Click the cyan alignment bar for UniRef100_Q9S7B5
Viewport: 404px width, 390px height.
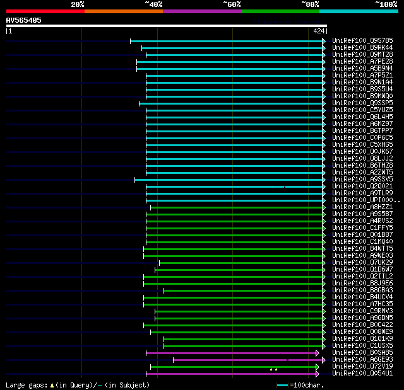click(x=227, y=41)
